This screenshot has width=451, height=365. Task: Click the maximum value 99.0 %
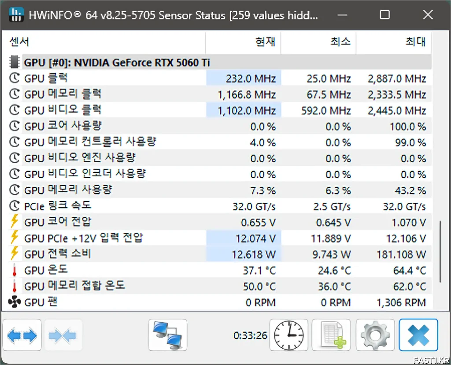point(410,142)
